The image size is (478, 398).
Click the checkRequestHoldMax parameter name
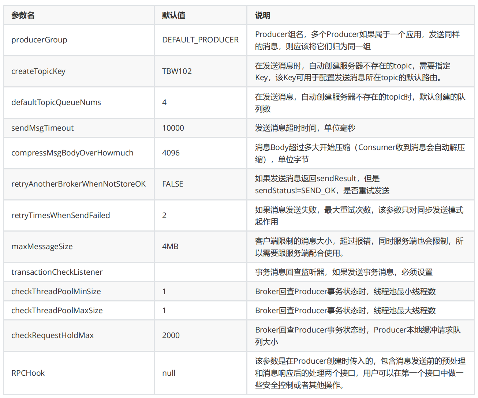tap(52, 335)
